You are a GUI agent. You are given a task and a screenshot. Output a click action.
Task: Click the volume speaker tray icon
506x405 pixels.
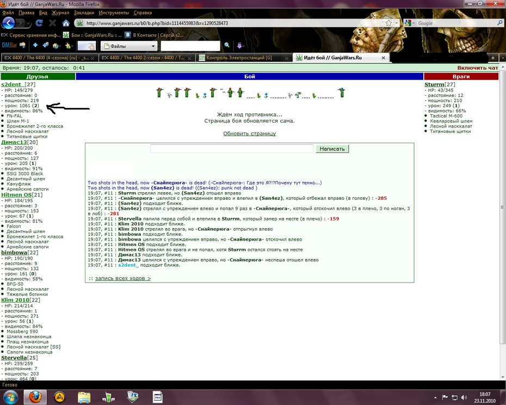pos(464,397)
